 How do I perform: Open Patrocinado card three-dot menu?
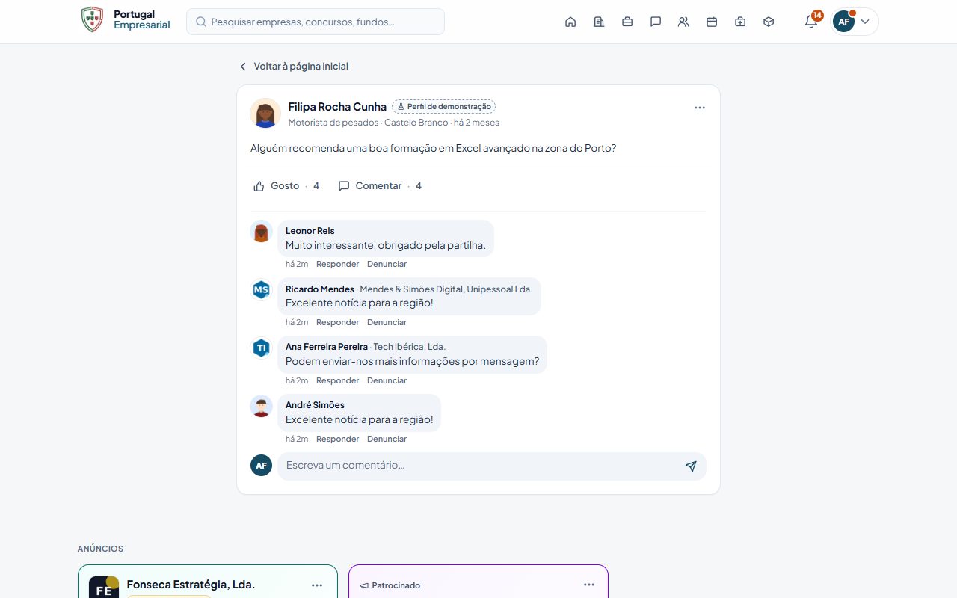589,585
